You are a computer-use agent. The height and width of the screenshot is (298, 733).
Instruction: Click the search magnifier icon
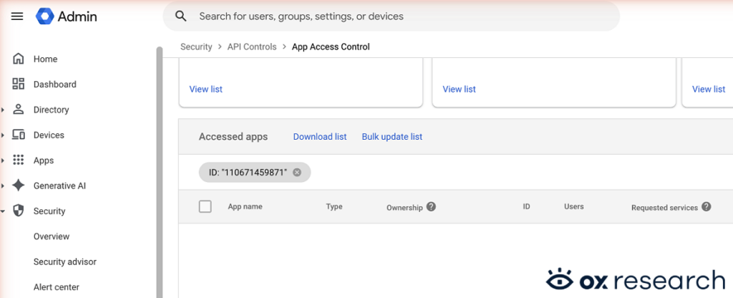coord(181,16)
